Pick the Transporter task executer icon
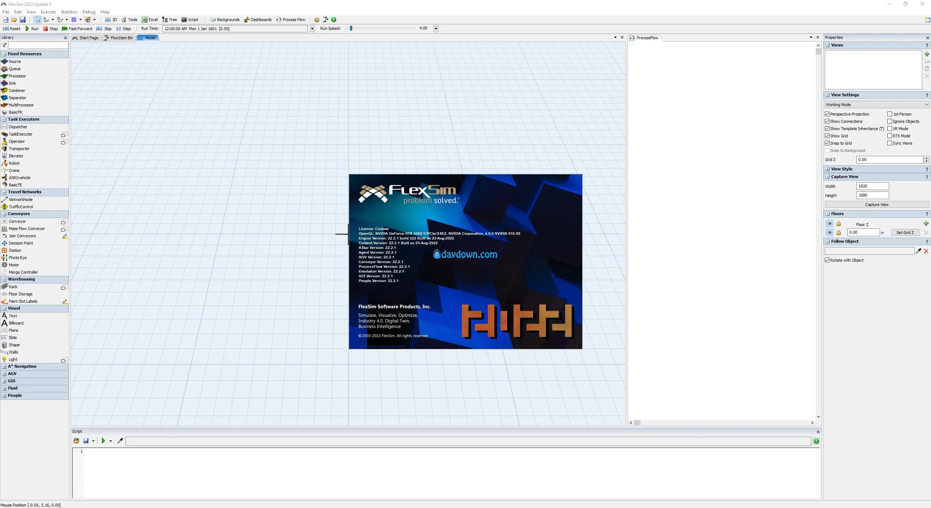Image resolution: width=931 pixels, height=508 pixels. [4, 149]
